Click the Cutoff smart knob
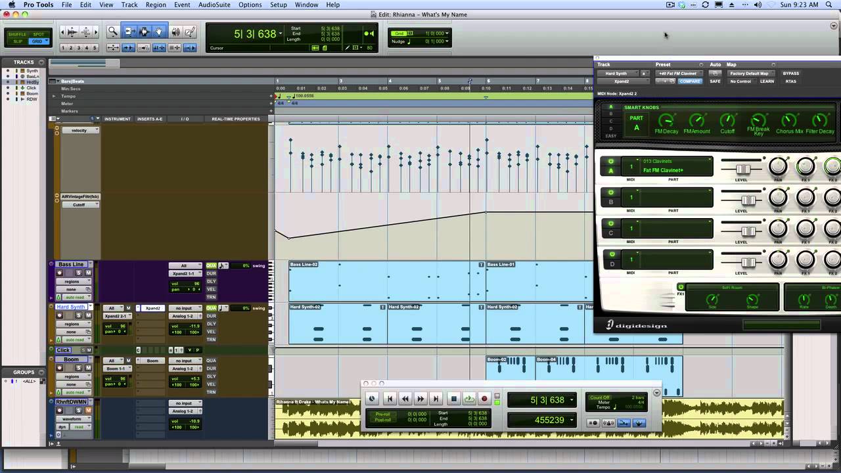841x473 pixels. [727, 121]
